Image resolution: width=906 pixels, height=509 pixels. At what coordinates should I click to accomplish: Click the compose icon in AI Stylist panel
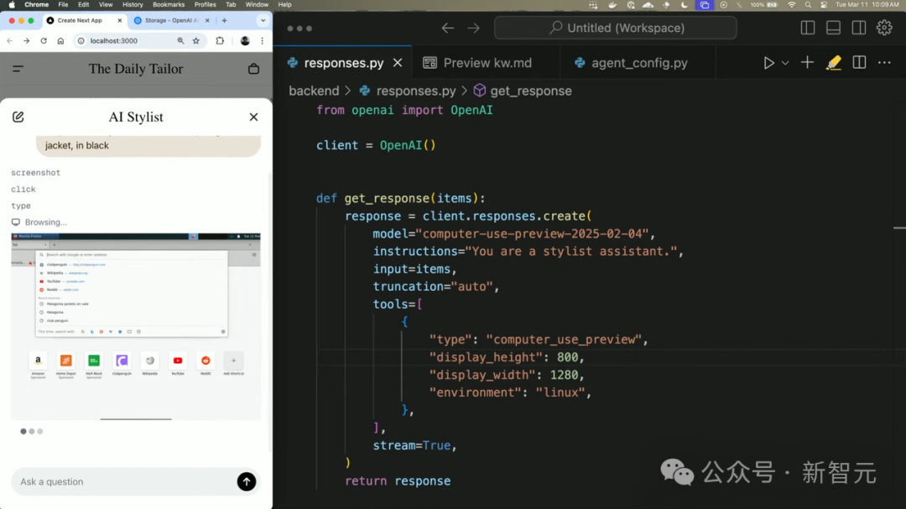click(x=18, y=117)
